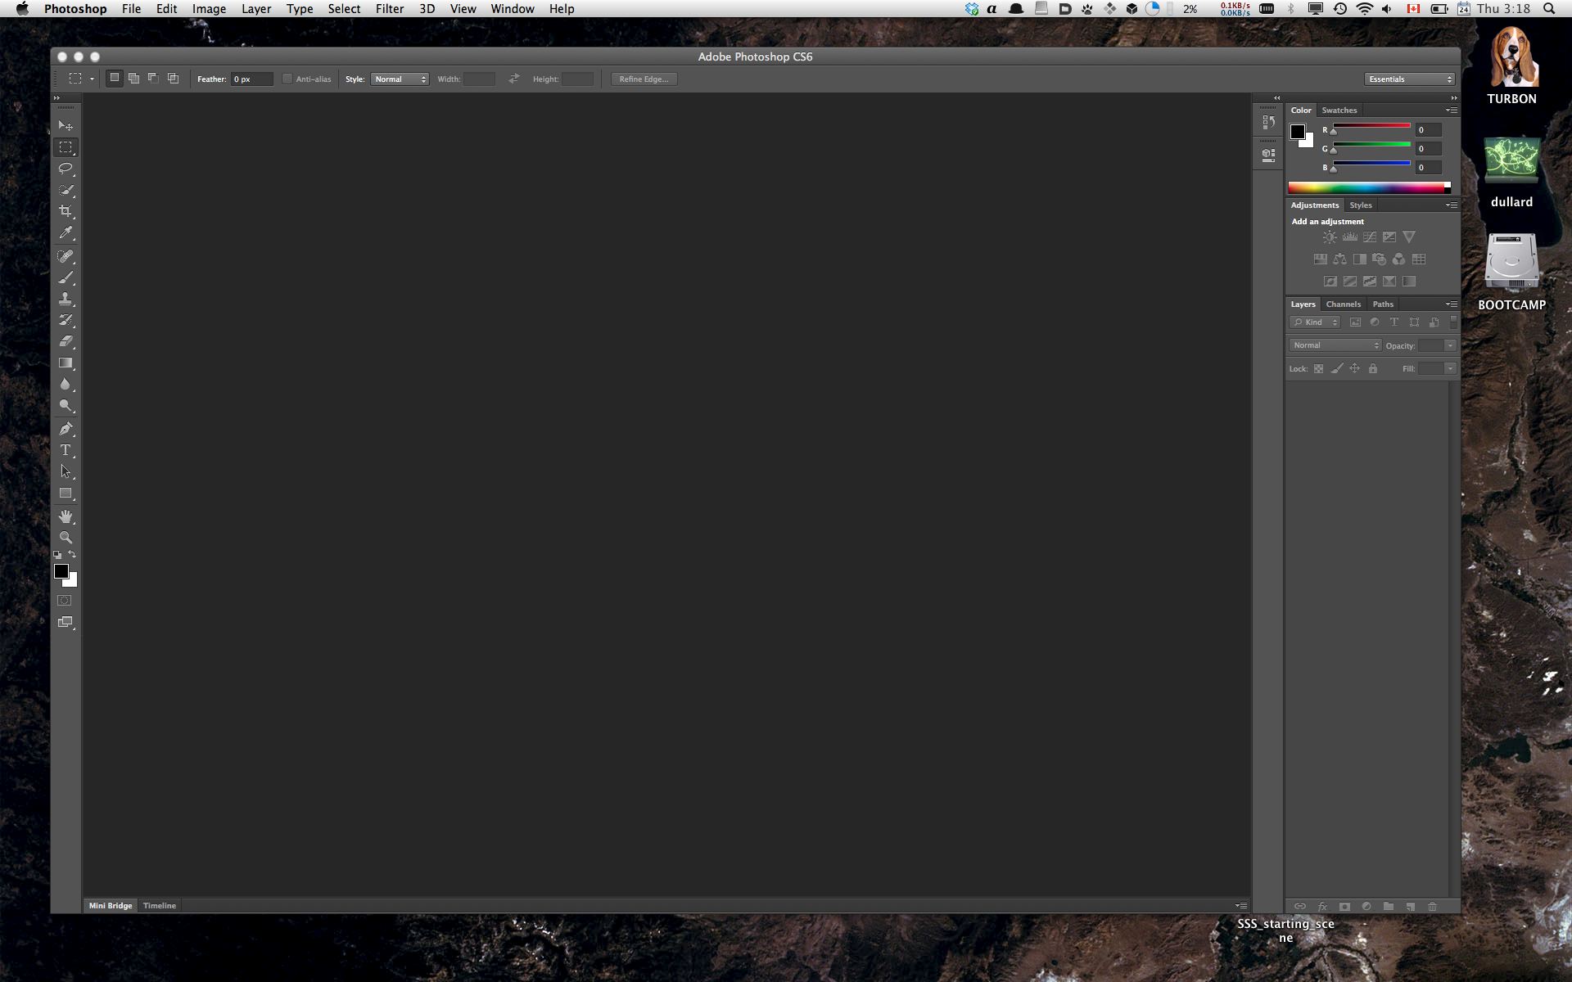Select the Clone Stamp tool
This screenshot has height=982, width=1572.
[x=65, y=299]
